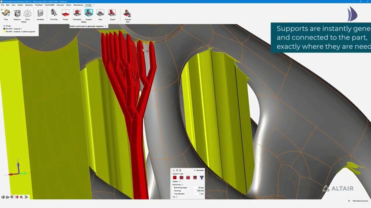Switch to the PolyMesh ribbon tab
The width and height of the screenshot is (371, 208).
click(x=39, y=5)
